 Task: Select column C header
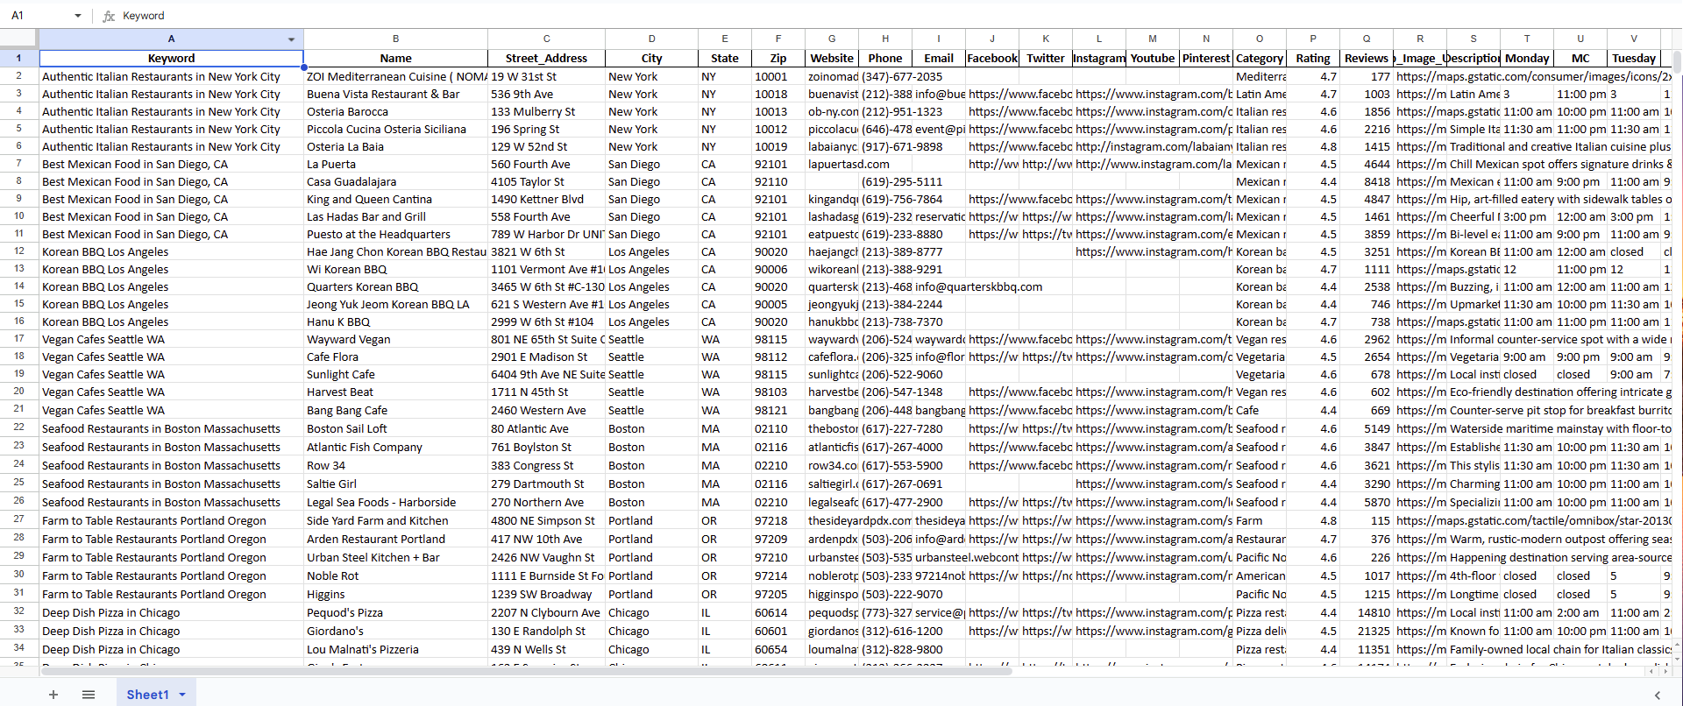(546, 39)
